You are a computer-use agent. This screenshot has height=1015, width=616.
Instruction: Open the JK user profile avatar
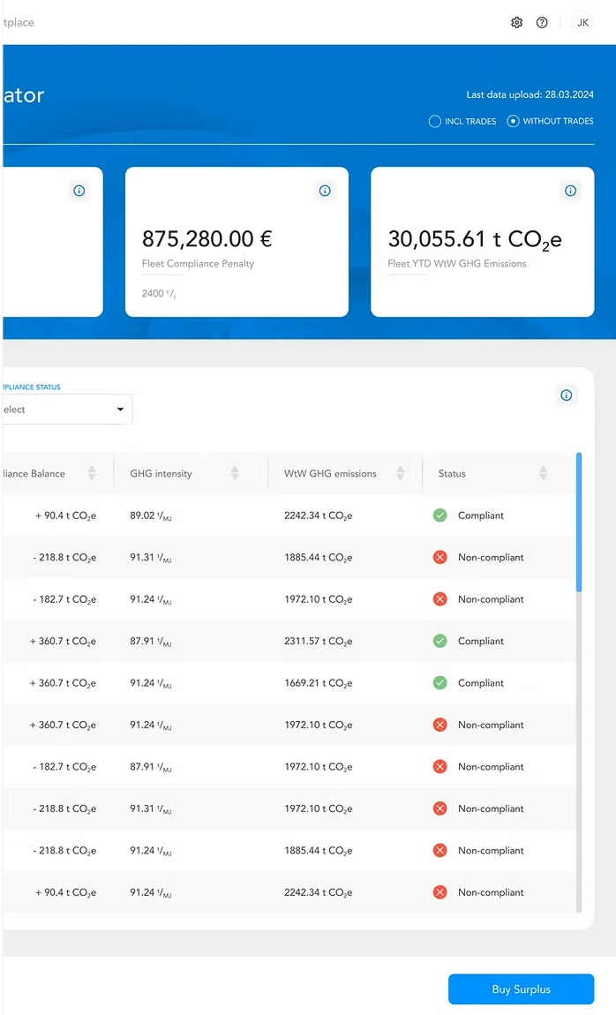click(x=582, y=22)
